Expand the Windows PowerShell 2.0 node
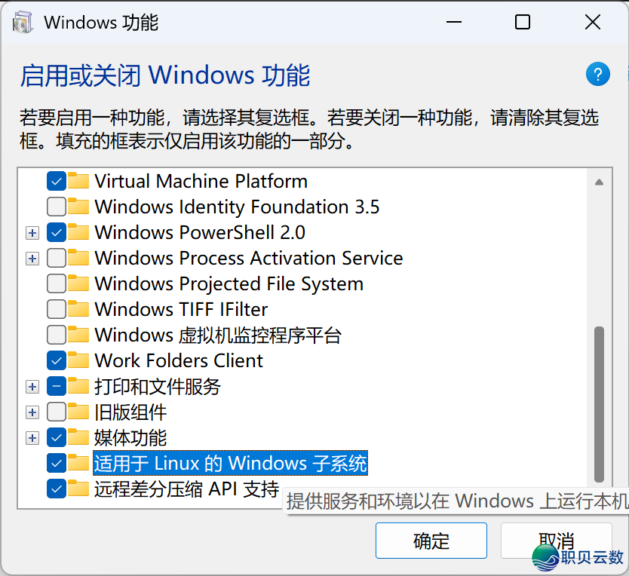The height and width of the screenshot is (576, 629). (32, 233)
